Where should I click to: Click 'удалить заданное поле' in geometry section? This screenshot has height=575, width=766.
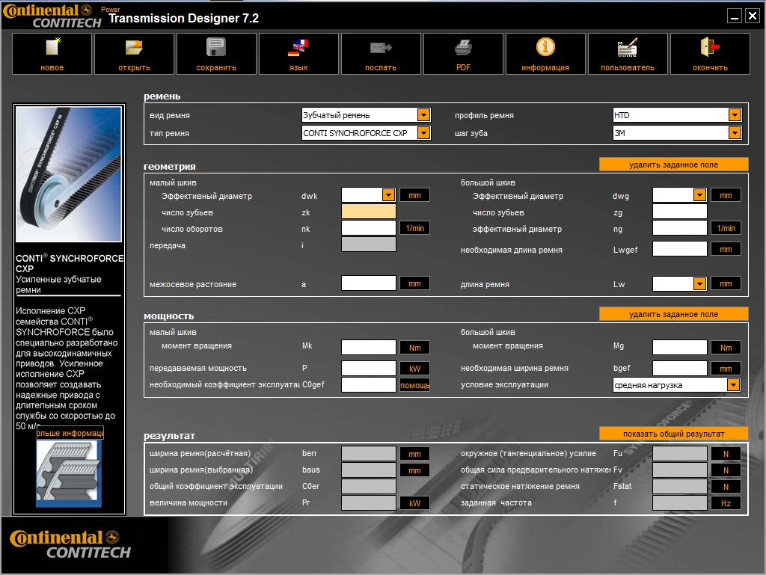click(x=674, y=164)
